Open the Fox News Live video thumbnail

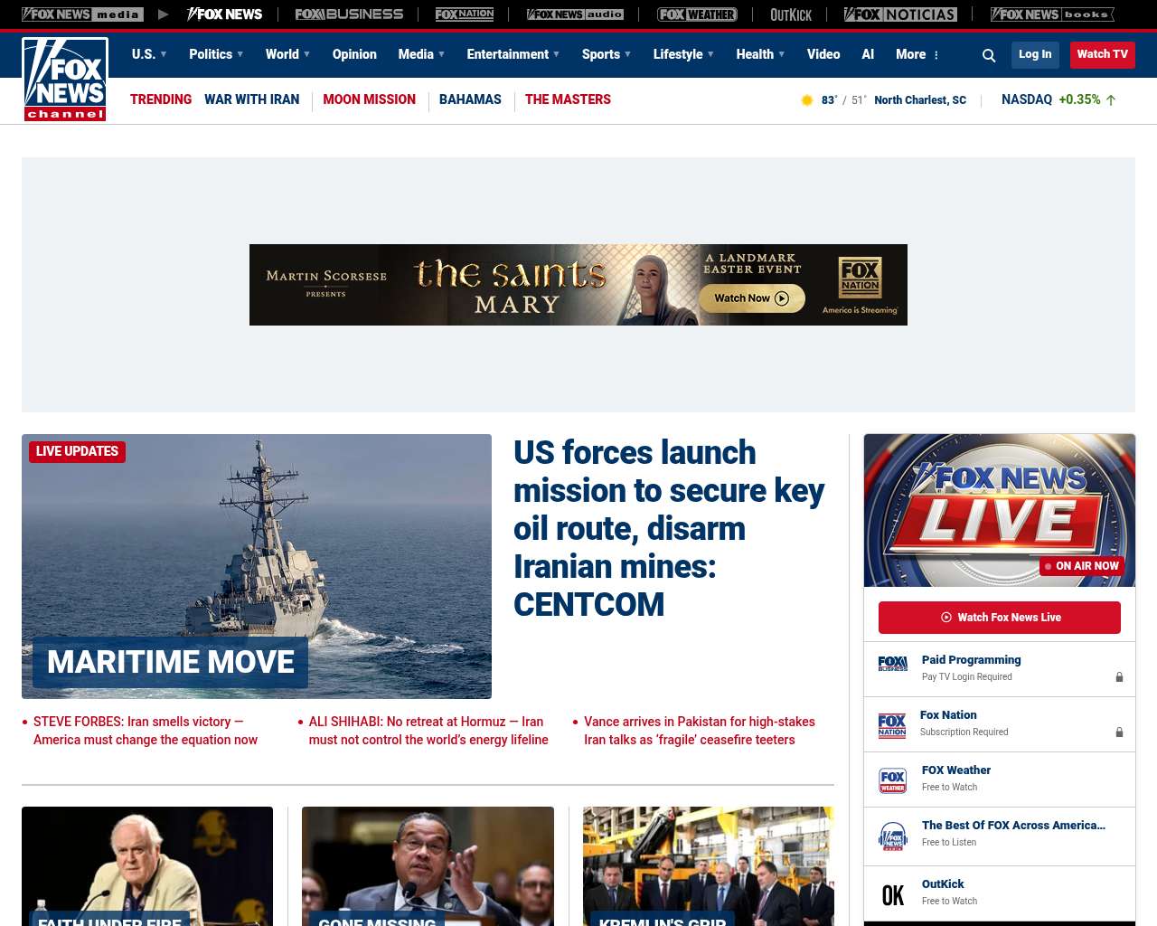pos(1000,510)
